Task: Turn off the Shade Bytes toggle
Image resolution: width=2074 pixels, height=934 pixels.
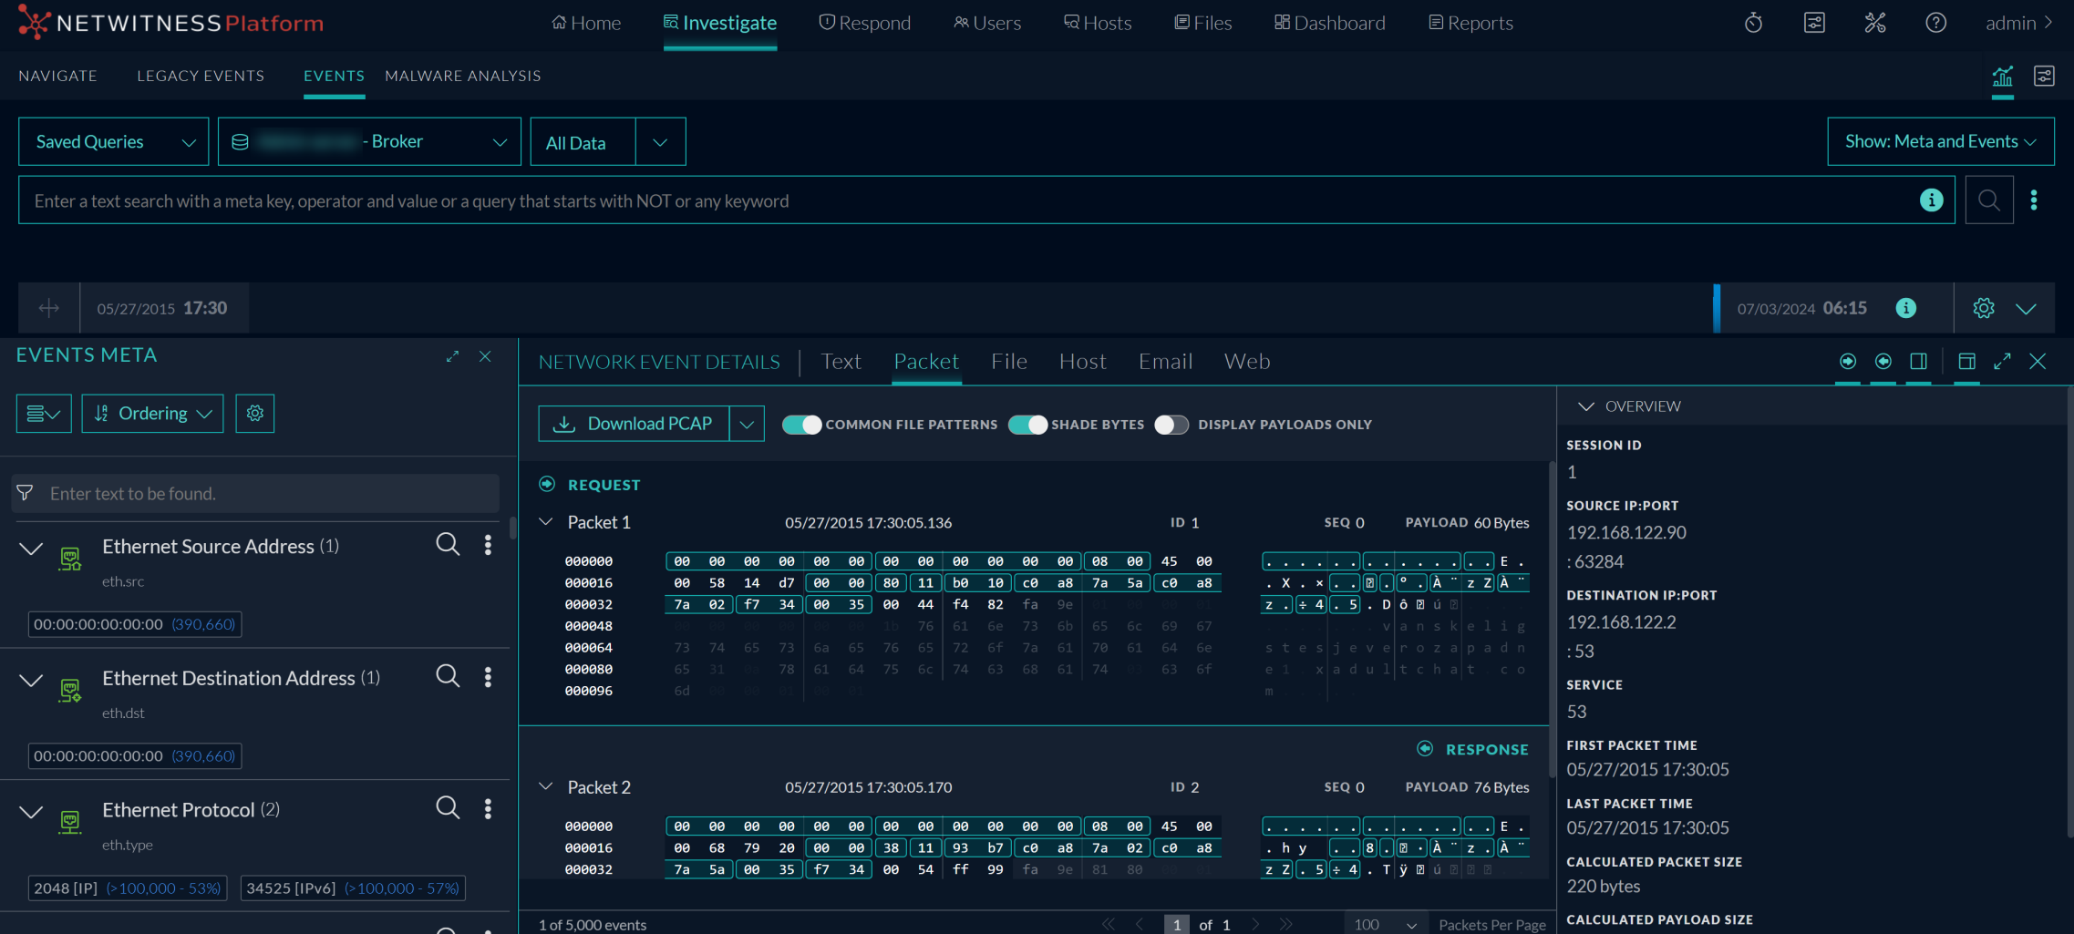Action: pos(1027,425)
